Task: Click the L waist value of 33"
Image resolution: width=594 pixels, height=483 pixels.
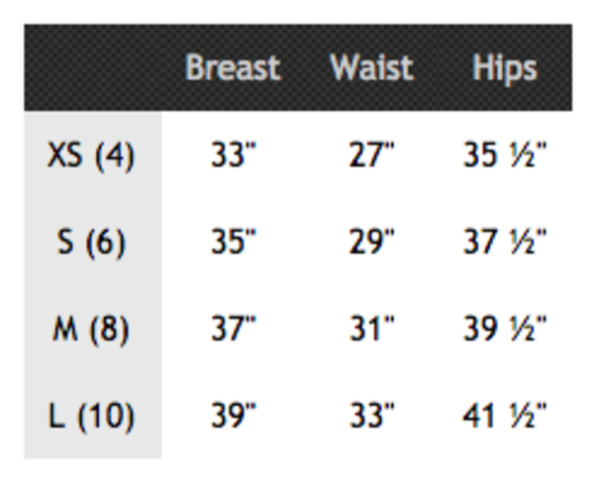Action: point(372,416)
